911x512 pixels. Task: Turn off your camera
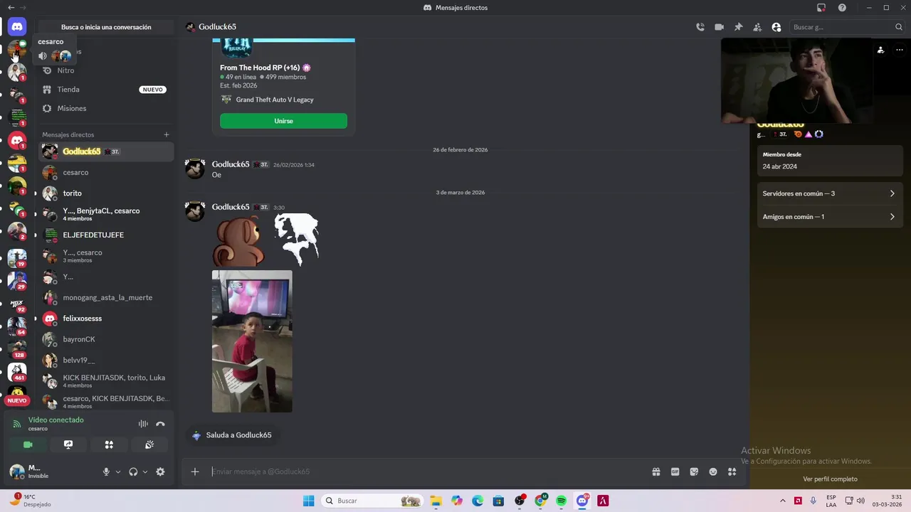click(28, 444)
